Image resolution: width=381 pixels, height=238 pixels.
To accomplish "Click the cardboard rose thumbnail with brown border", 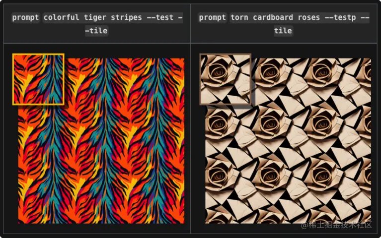I will point(225,79).
